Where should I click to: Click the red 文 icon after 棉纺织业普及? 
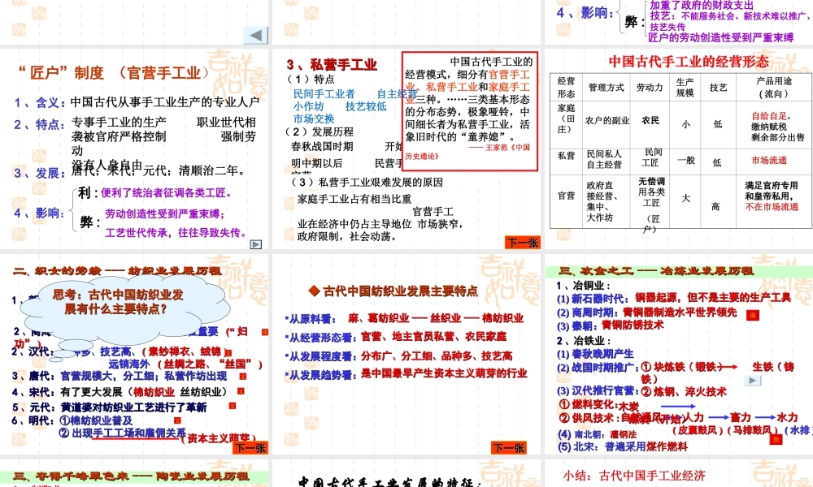click(177, 420)
